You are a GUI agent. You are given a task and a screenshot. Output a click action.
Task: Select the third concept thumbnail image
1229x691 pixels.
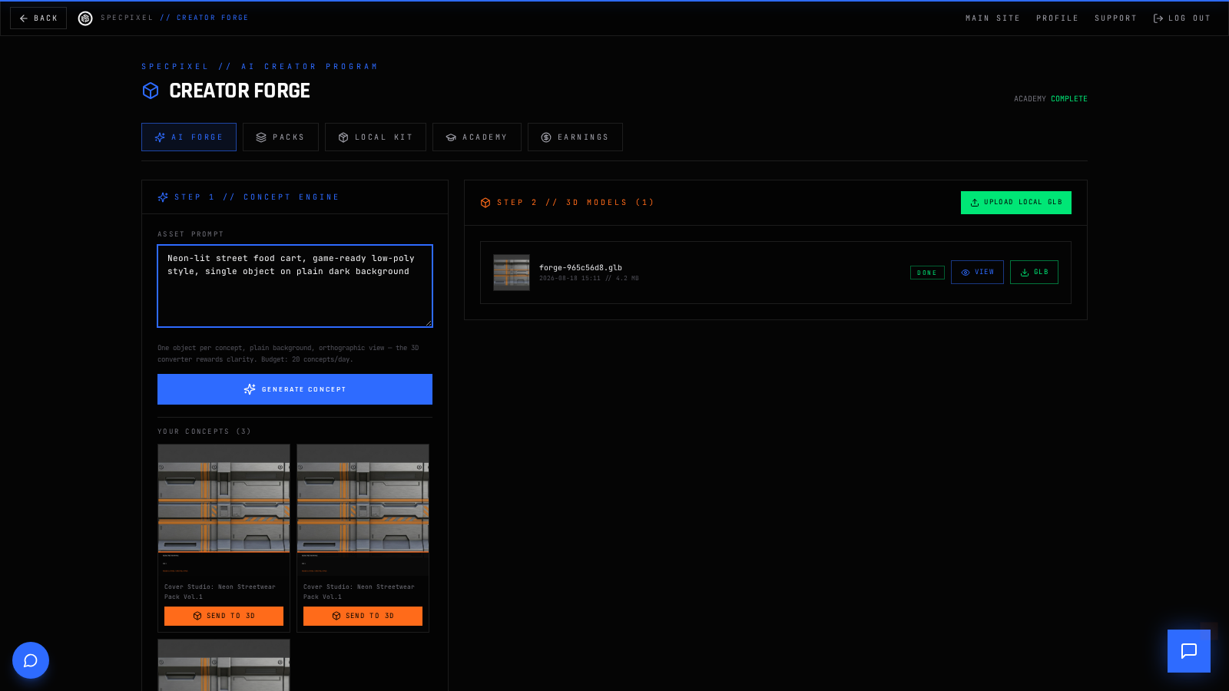(x=224, y=665)
